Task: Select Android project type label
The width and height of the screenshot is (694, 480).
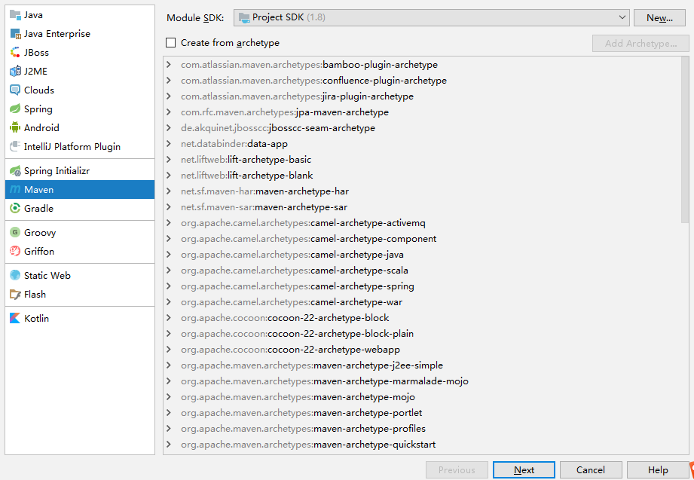Action: click(41, 127)
